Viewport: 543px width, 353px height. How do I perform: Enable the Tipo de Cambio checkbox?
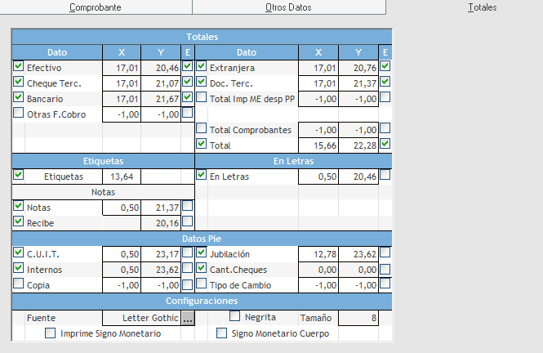pyautogui.click(x=202, y=284)
